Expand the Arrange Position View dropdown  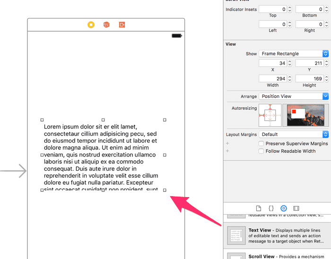[x=293, y=96]
